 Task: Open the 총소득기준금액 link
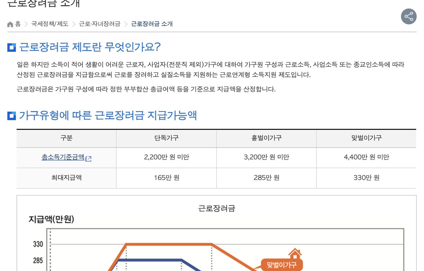tap(63, 157)
